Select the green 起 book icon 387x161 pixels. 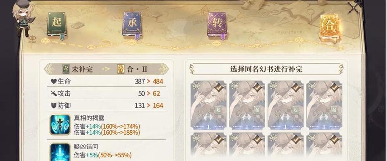point(56,25)
